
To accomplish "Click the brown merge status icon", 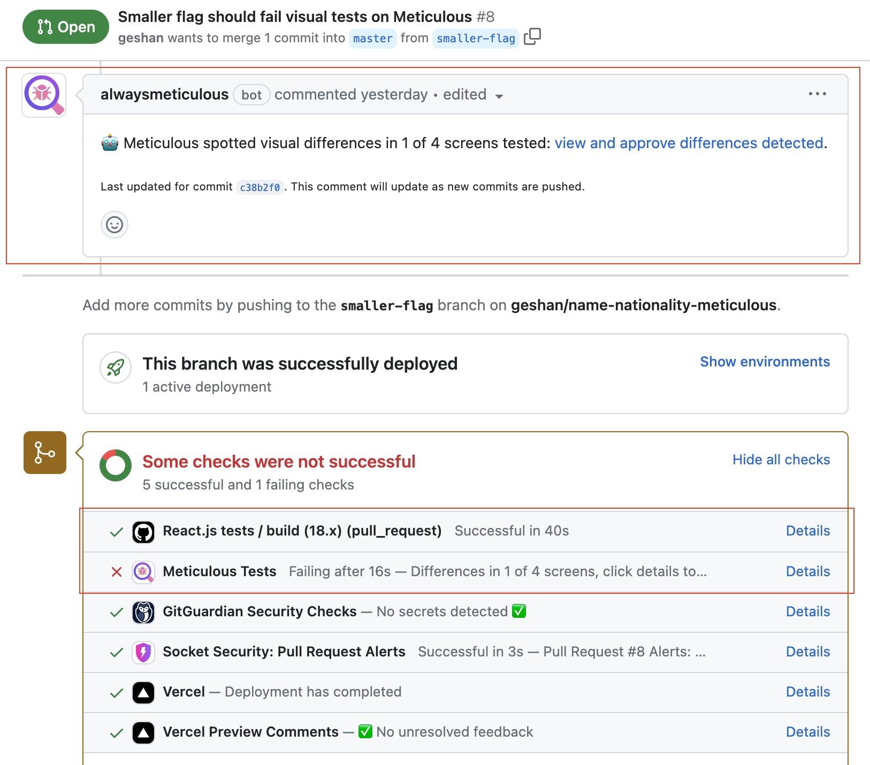I will [x=45, y=453].
